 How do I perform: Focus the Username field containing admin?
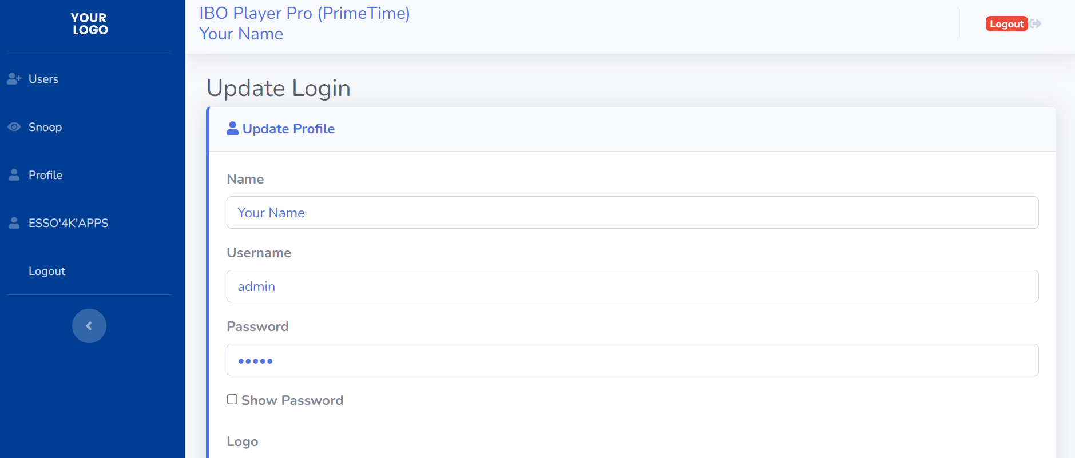(632, 286)
